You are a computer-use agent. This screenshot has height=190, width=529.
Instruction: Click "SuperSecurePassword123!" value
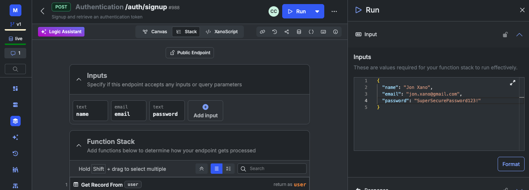click(447, 101)
